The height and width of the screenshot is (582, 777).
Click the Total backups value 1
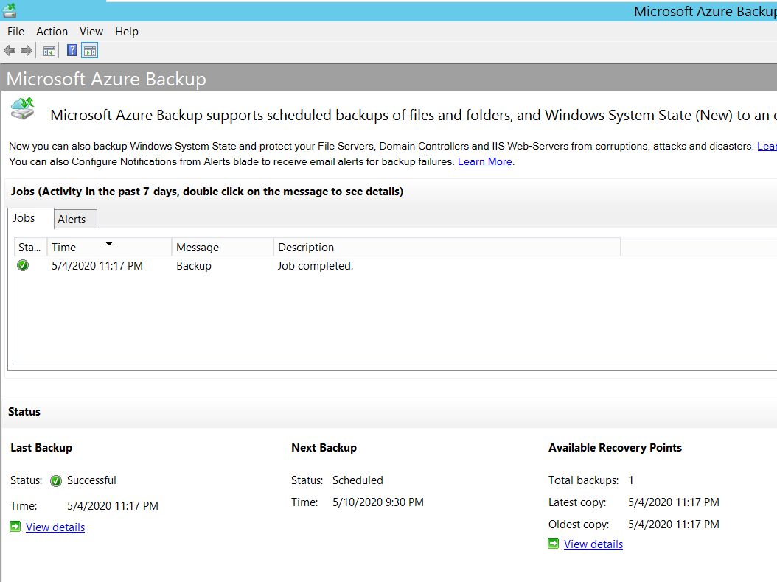[631, 480]
